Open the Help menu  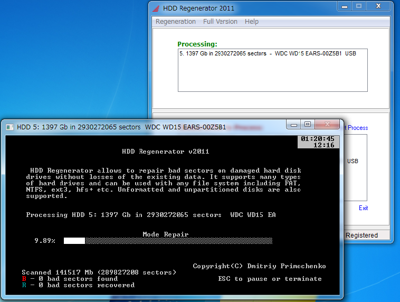tap(252, 22)
